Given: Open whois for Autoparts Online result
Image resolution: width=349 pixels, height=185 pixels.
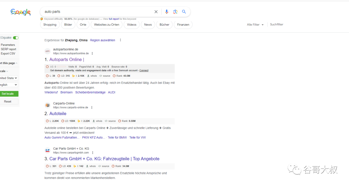Looking at the screenshot, I should click(x=92, y=76).
